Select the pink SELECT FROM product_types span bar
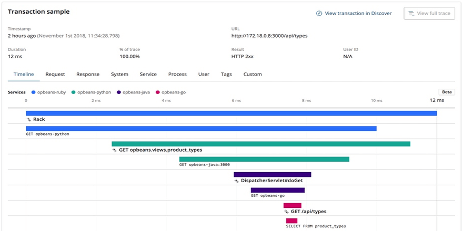This screenshot has width=463, height=231. pos(291,220)
